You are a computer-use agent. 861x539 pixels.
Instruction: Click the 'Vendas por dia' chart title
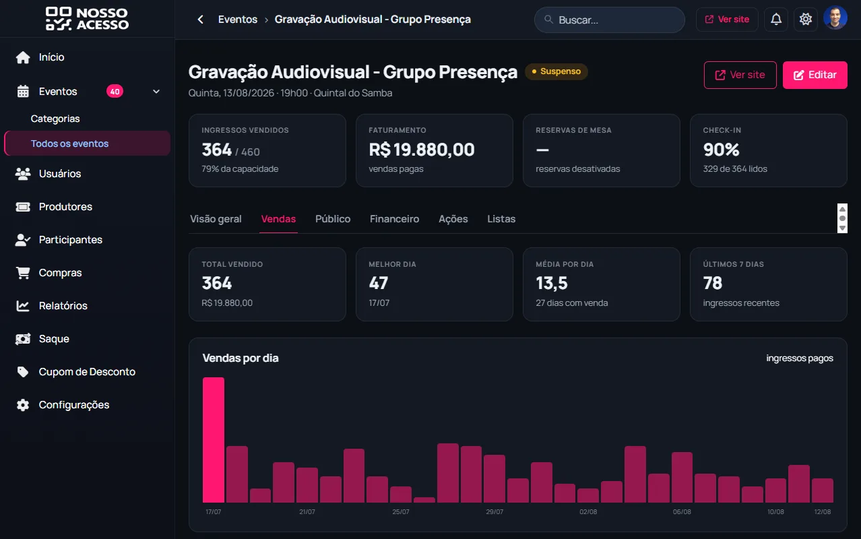241,358
